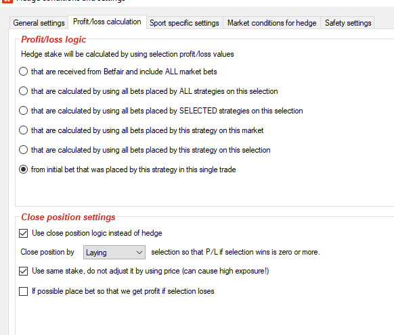Click the Laying dropdown arrow chevron
394x335 pixels.
point(139,253)
